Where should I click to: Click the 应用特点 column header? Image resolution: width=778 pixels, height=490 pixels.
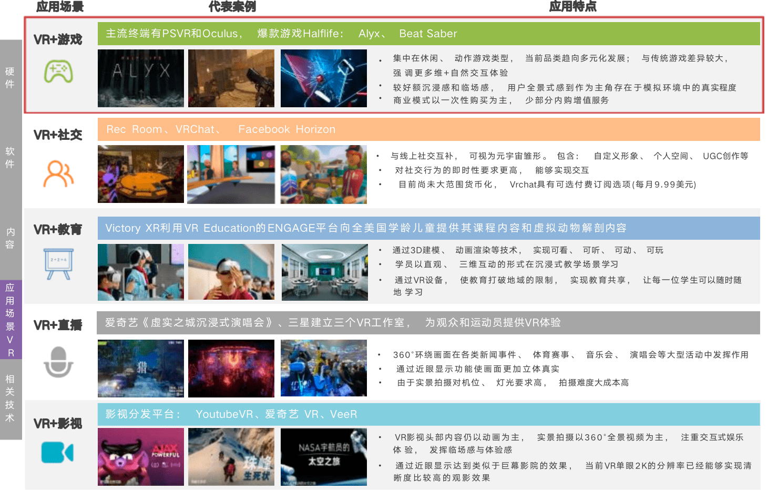pos(572,7)
